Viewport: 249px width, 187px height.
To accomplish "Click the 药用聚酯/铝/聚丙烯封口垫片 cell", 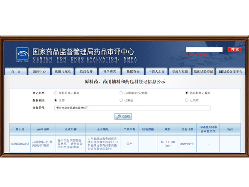I will (43, 144).
